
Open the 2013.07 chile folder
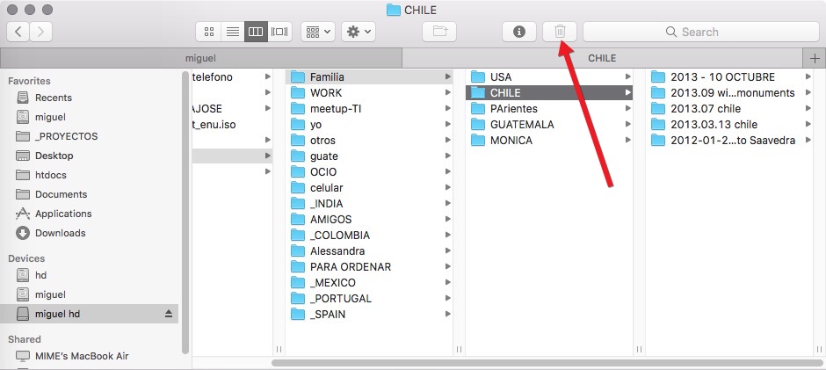coord(729,109)
